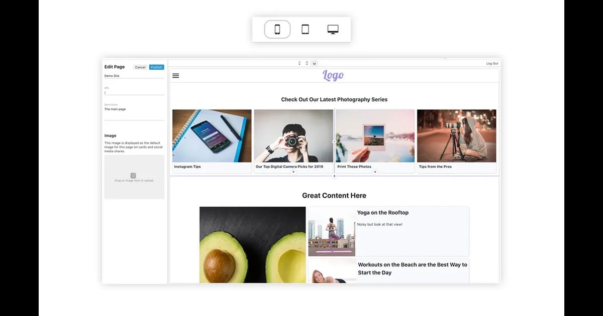The height and width of the screenshot is (316, 603).
Task: Click the URL input field
Action: coord(134,93)
